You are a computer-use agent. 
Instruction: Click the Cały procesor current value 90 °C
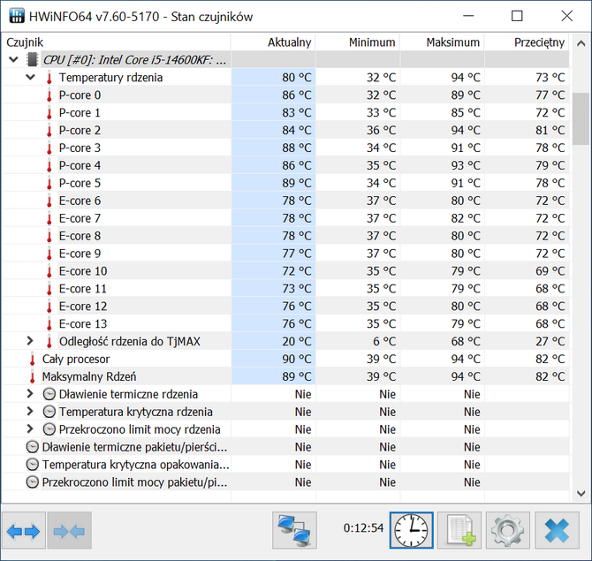[x=297, y=359]
